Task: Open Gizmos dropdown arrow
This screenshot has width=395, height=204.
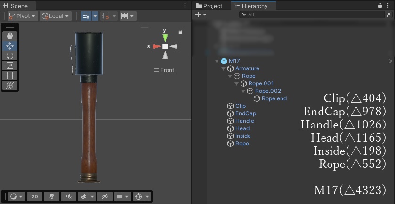Action: click(x=147, y=196)
